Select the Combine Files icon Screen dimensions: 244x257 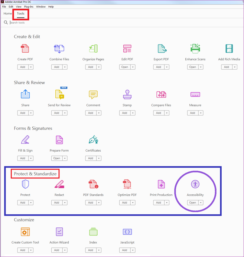(x=59, y=49)
